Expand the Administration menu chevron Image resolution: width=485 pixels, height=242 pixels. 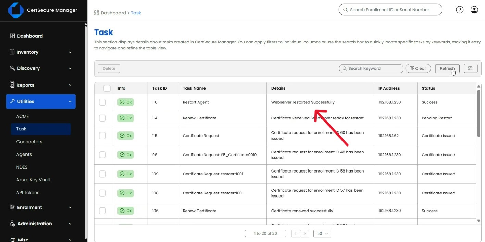pyautogui.click(x=70, y=224)
